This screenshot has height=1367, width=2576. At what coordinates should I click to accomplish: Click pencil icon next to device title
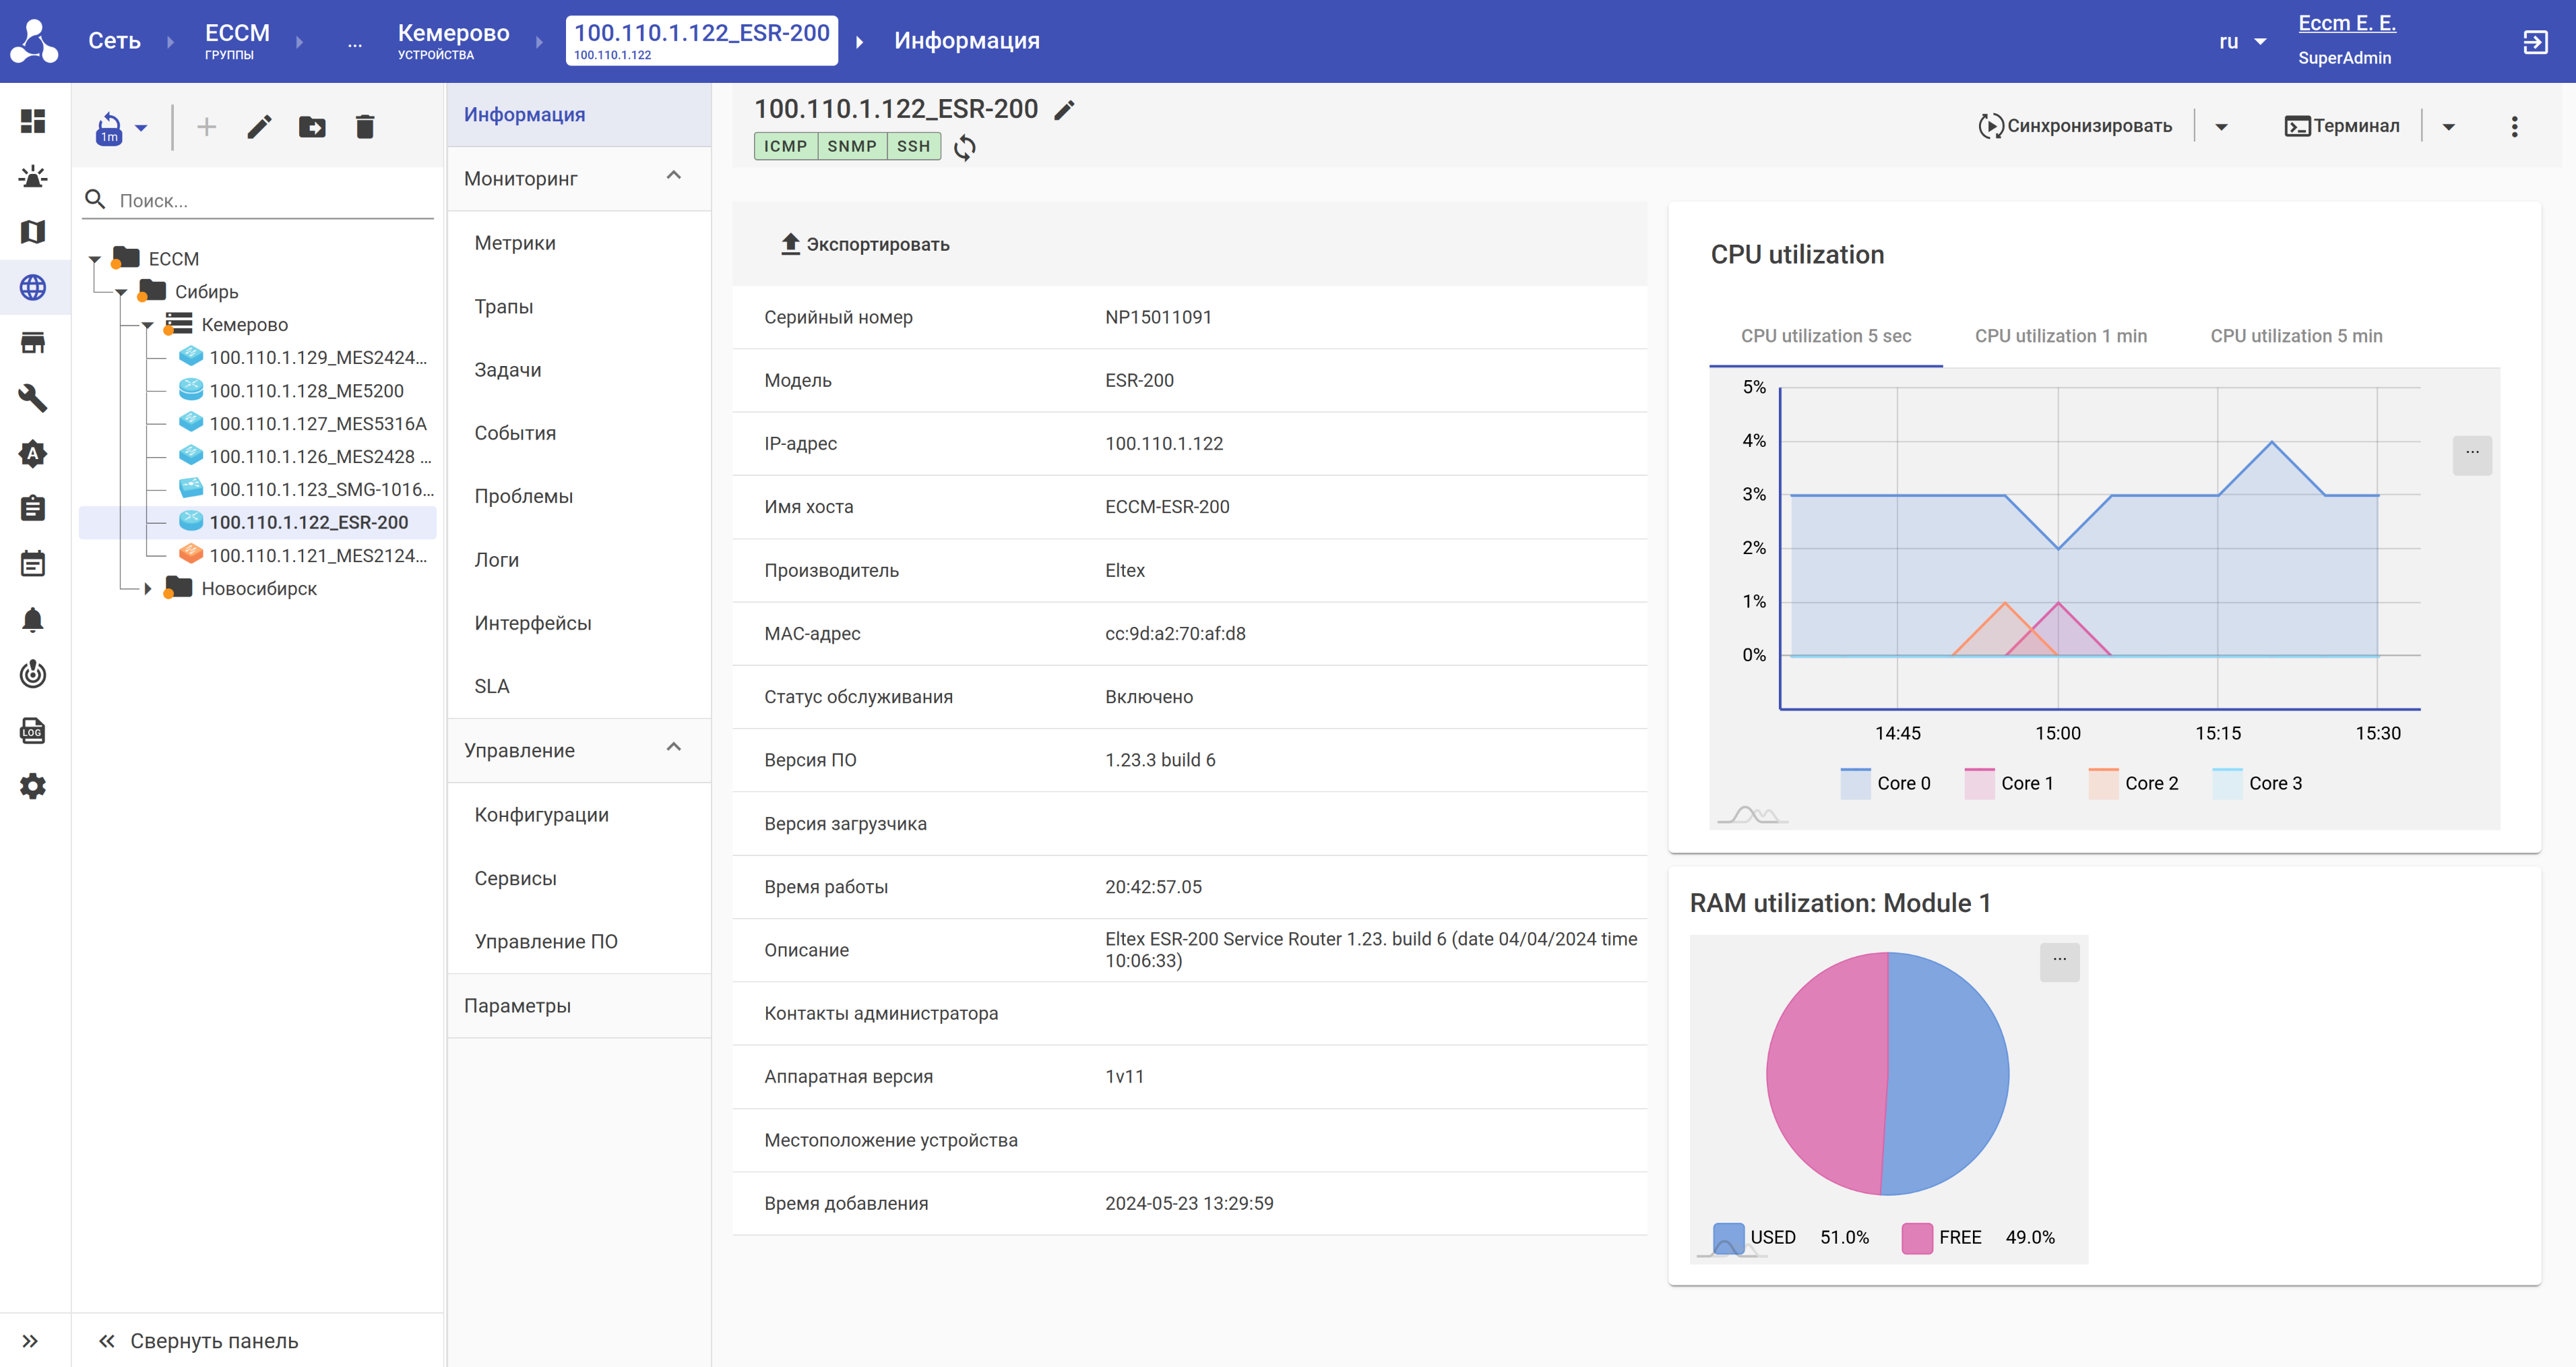click(1065, 110)
